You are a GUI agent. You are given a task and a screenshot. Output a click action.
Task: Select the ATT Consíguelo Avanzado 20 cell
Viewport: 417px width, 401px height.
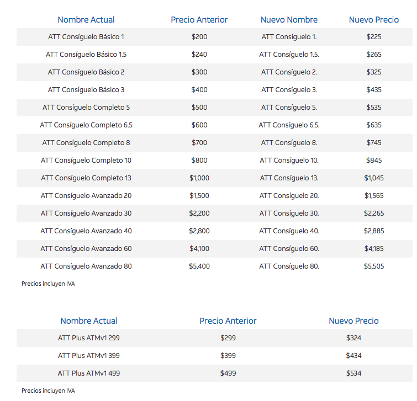[86, 196]
